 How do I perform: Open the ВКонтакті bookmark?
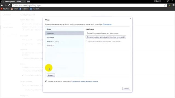click(x=35, y=9)
